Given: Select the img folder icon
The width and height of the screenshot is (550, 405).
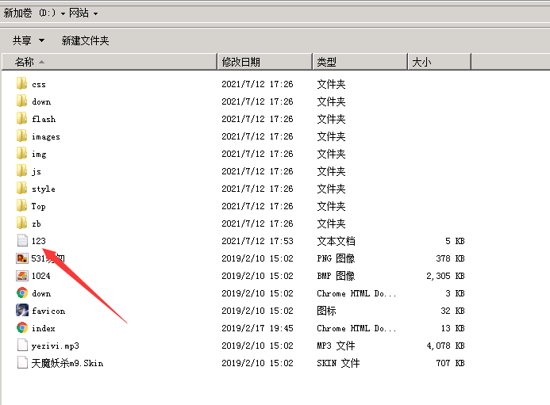Looking at the screenshot, I should coord(21,153).
